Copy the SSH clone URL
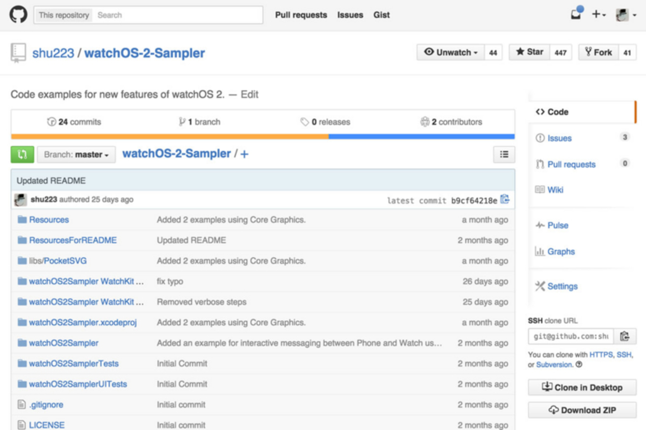This screenshot has width=646, height=430. tap(625, 336)
